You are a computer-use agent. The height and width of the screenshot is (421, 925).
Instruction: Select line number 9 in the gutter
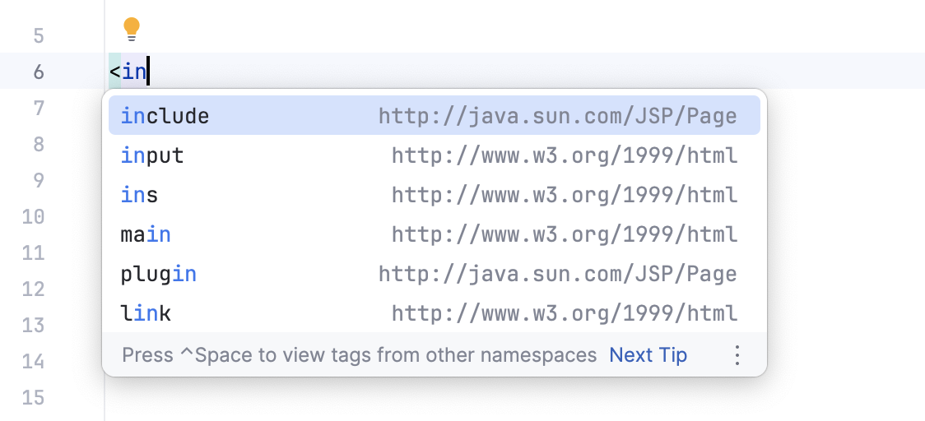39,180
